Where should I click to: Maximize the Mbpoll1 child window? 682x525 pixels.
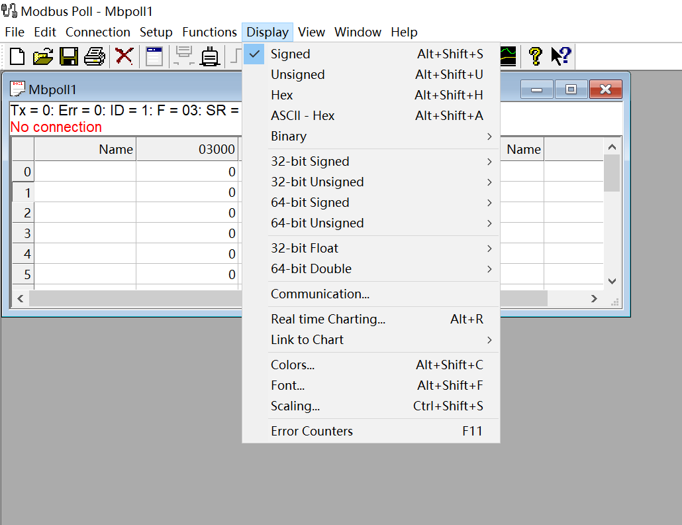tap(571, 89)
